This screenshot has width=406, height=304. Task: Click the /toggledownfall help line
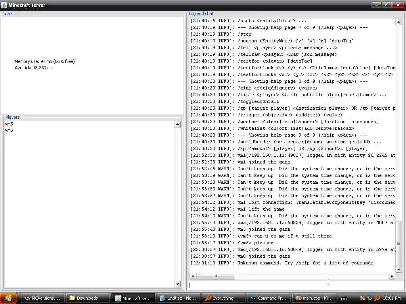[235, 102]
